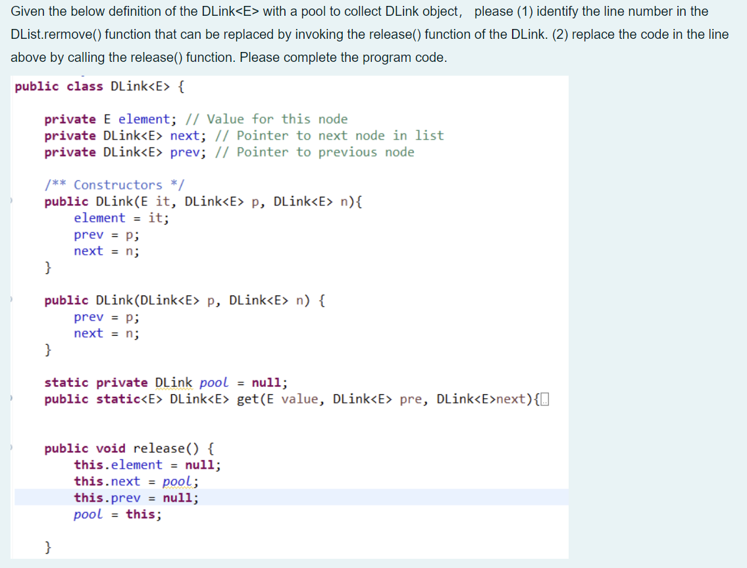Viewport: 747px width, 568px height.
Task: Select the highlighted line this.prev = null;
Action: coord(135,498)
